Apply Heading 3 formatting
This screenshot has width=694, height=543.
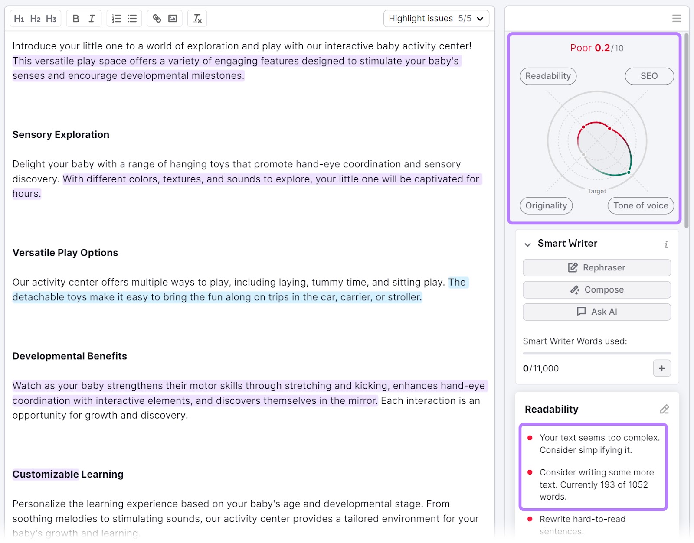pos(51,19)
